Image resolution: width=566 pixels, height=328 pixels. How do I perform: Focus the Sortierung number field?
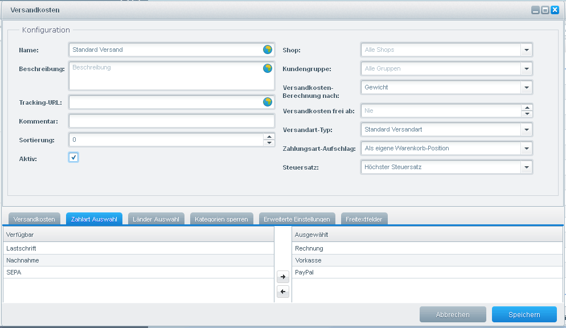tap(166, 140)
